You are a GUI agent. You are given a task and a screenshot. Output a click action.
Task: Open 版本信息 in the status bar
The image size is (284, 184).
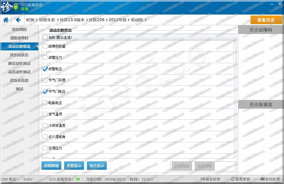210,179
